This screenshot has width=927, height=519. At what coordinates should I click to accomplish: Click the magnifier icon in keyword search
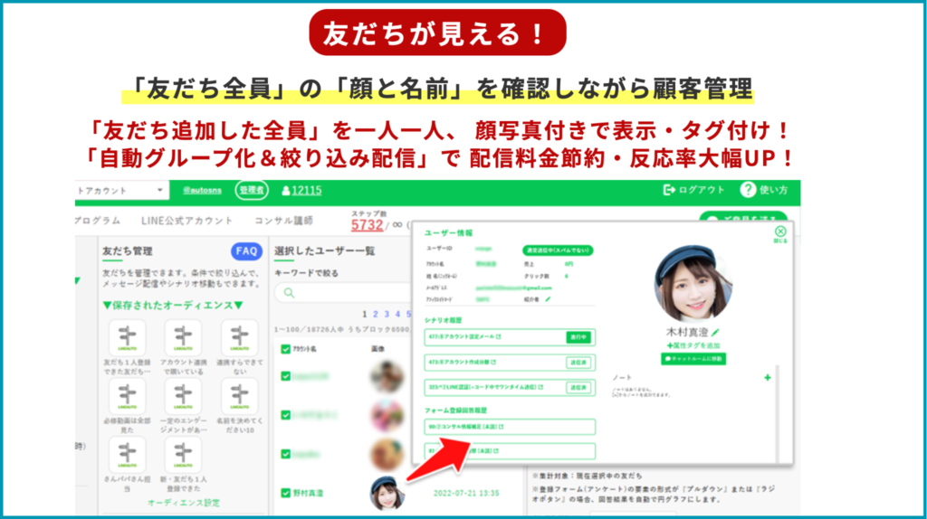(289, 293)
